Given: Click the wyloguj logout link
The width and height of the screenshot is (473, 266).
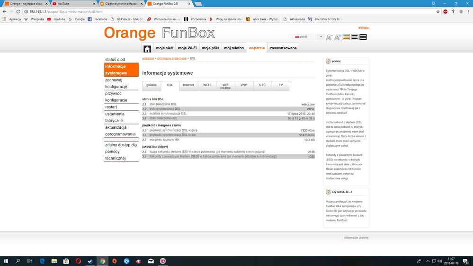Looking at the screenshot, I should pyautogui.click(x=364, y=28).
